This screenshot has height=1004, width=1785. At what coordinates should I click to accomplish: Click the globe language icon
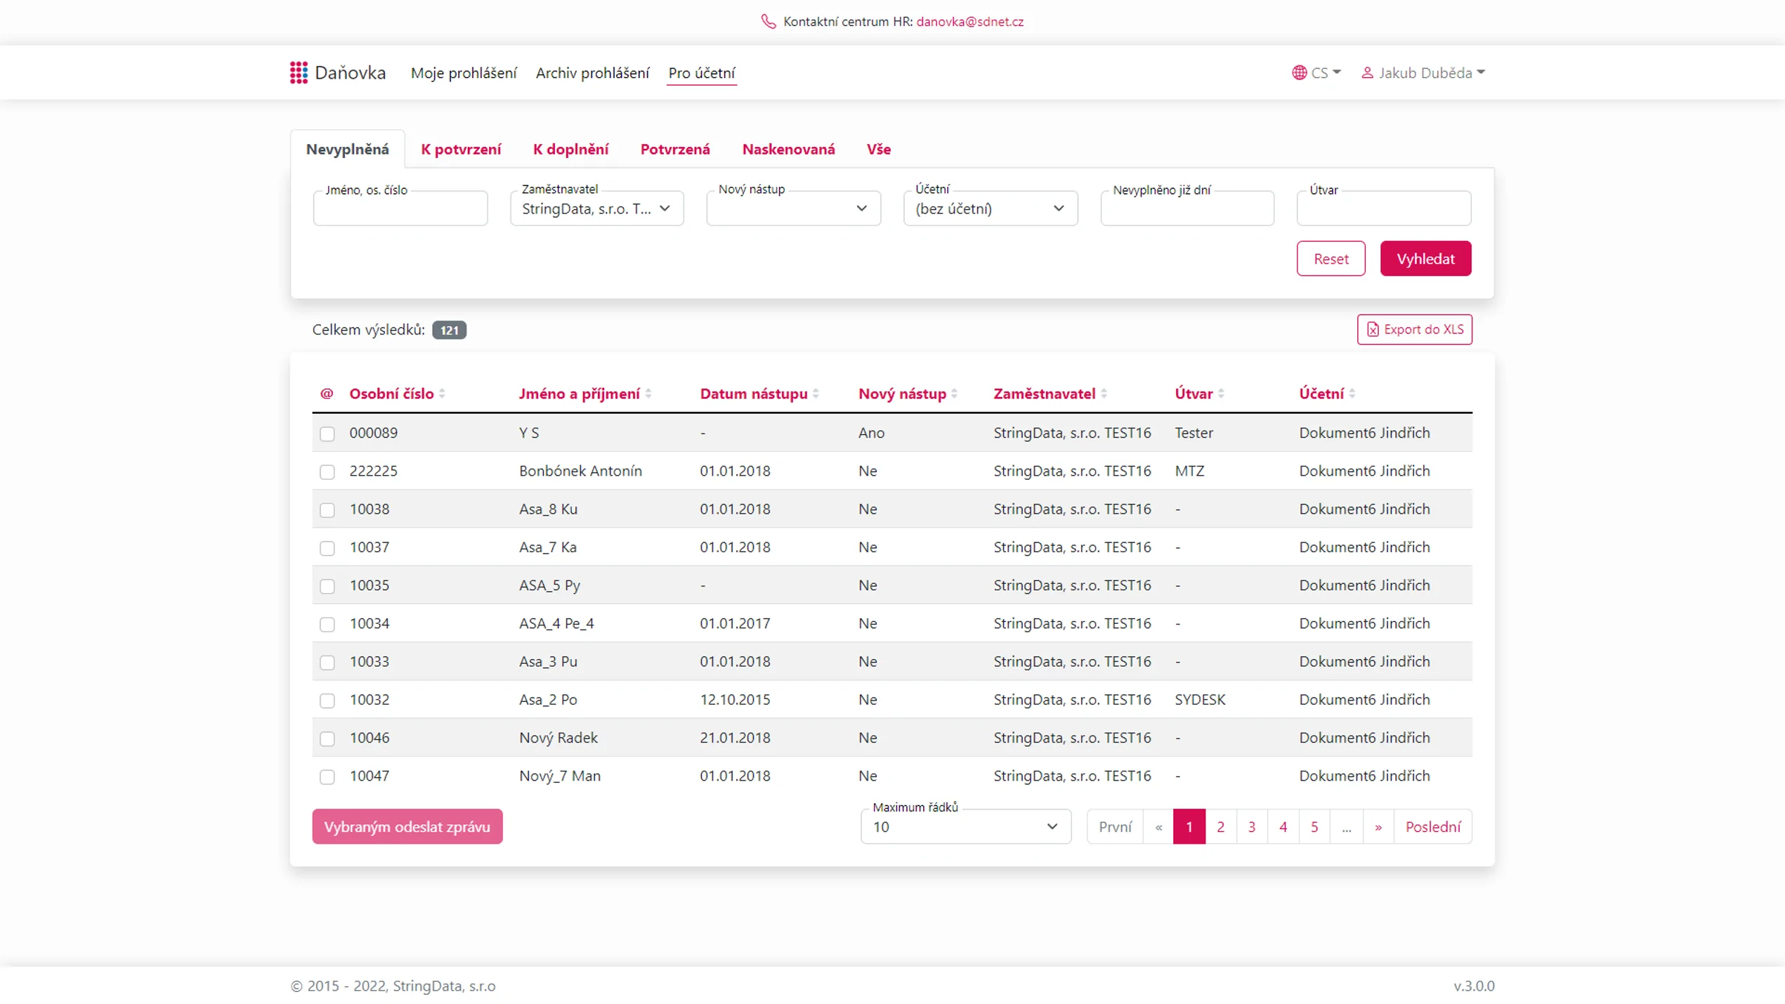pyautogui.click(x=1299, y=72)
